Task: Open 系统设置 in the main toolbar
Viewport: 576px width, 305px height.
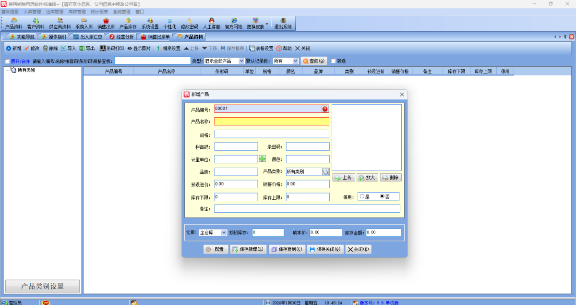Action: click(150, 23)
